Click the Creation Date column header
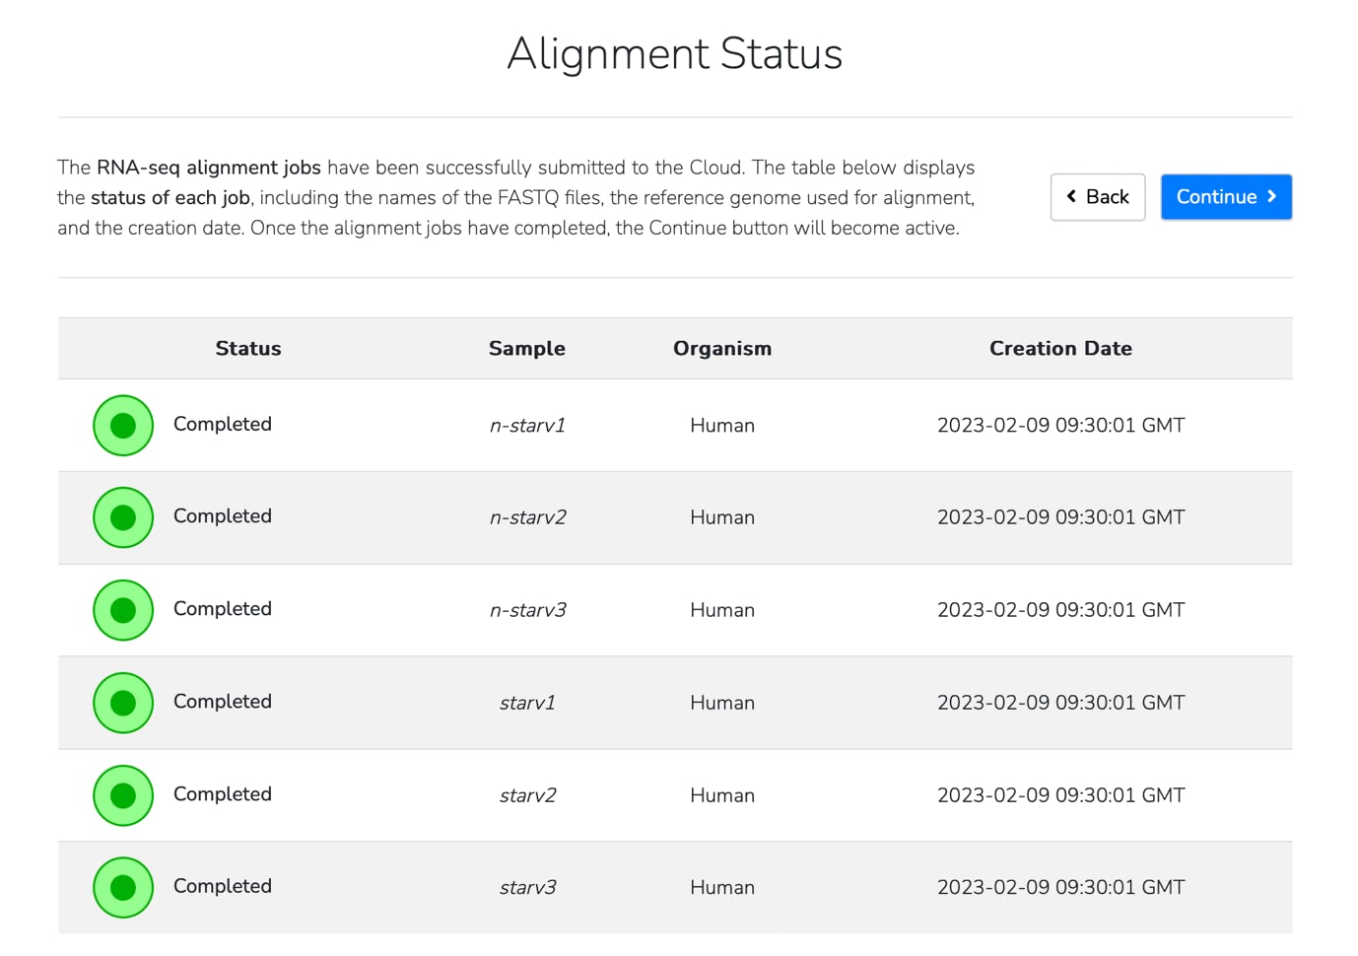Image resolution: width=1358 pixels, height=956 pixels. 1060,349
